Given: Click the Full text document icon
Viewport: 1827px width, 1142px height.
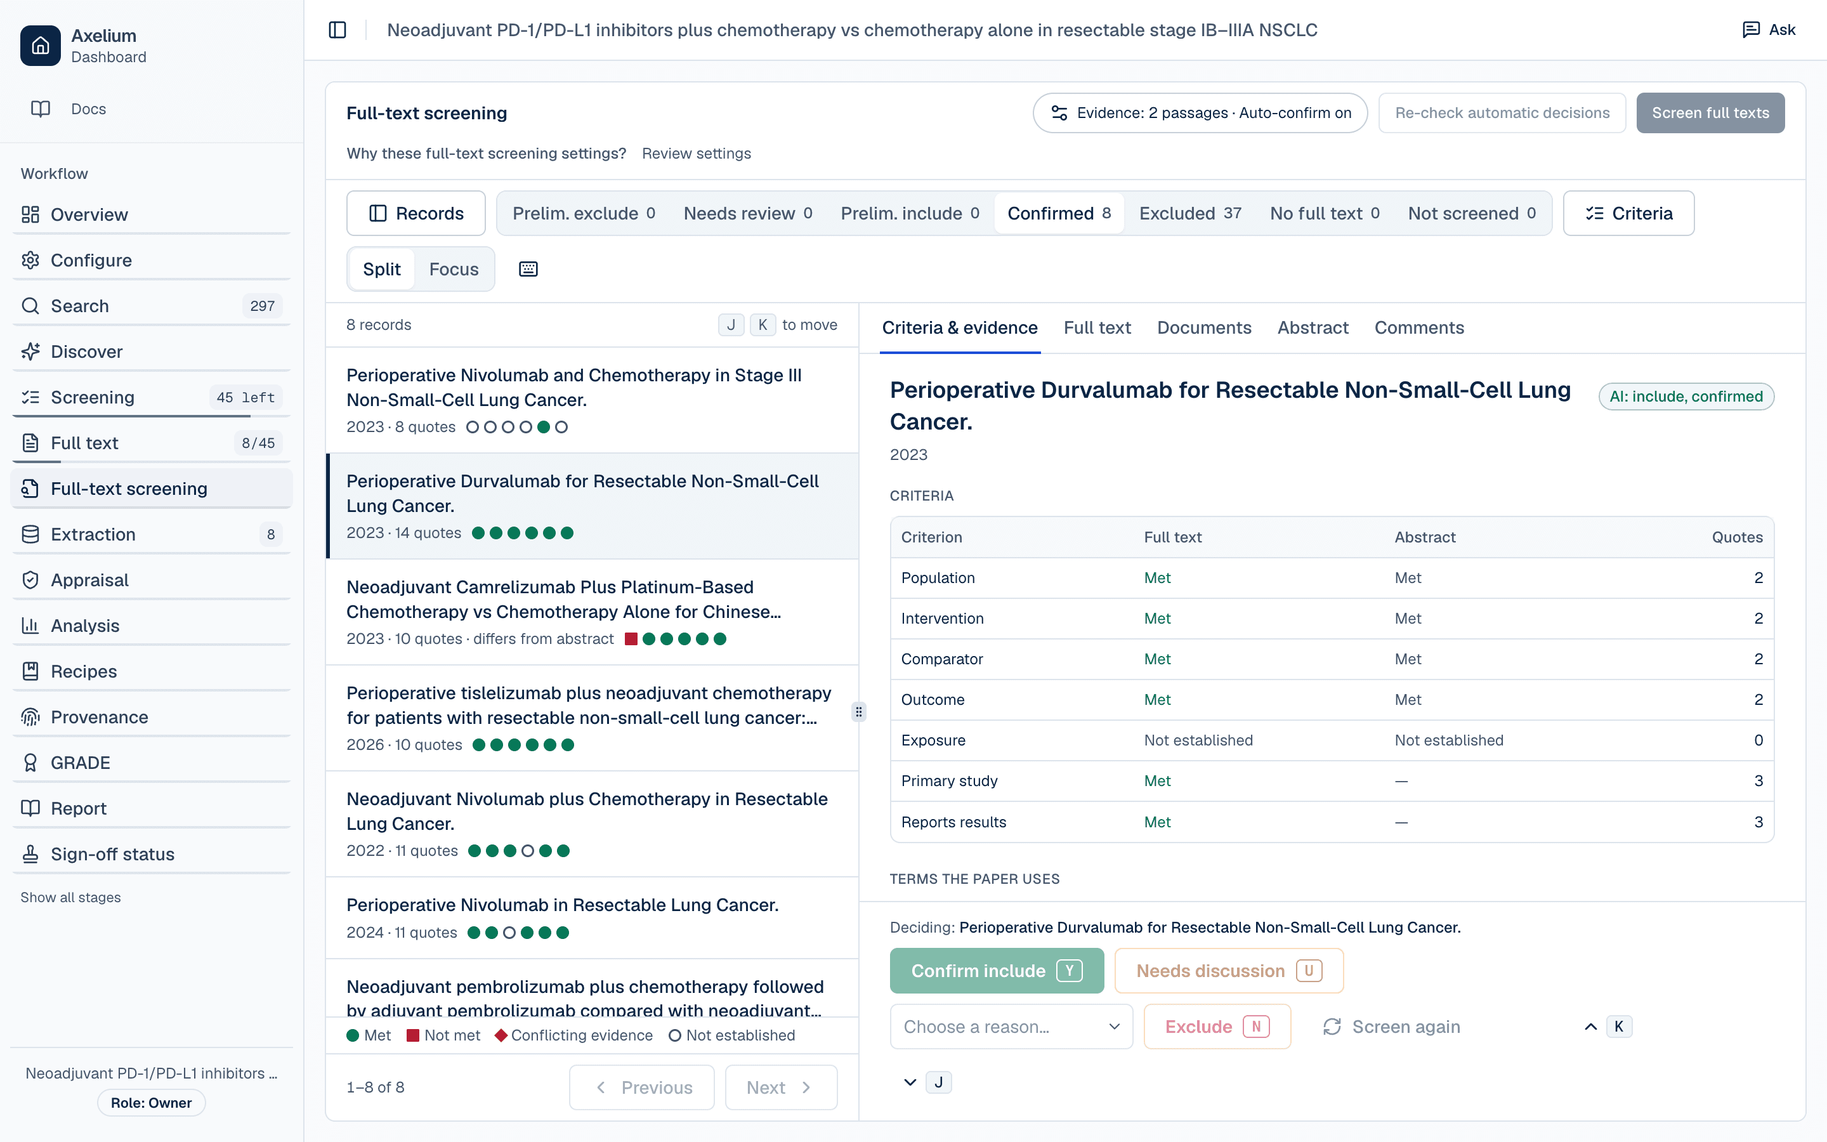Looking at the screenshot, I should [30, 443].
